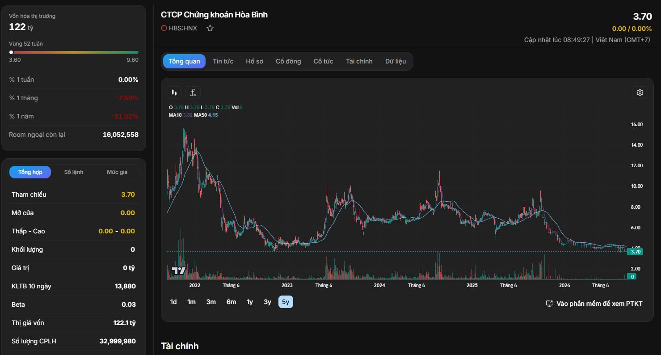Set chart range to 1d

pyautogui.click(x=173, y=302)
